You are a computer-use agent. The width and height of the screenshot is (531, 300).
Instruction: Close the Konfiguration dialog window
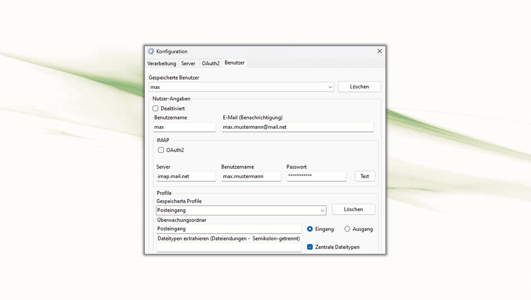379,51
